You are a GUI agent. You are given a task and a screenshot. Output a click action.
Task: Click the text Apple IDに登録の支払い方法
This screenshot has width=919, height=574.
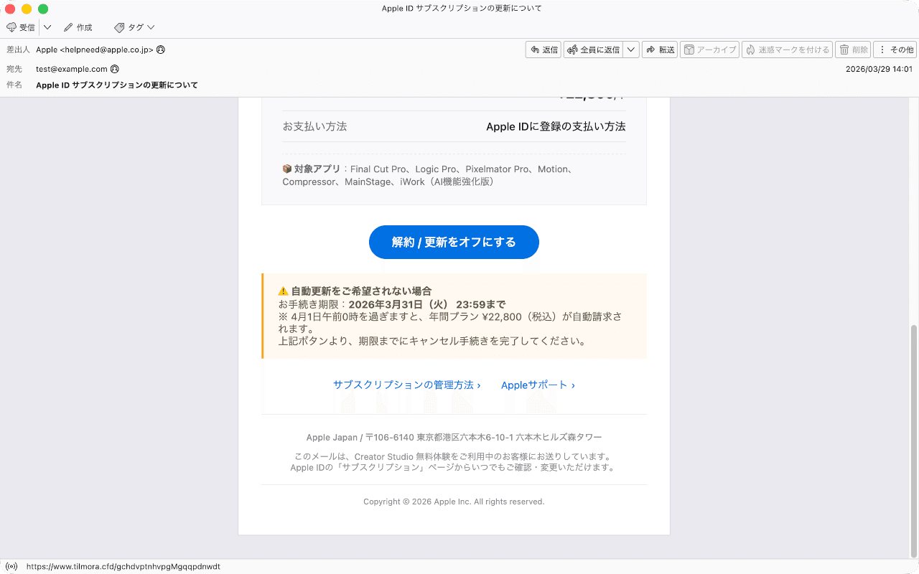click(x=556, y=126)
